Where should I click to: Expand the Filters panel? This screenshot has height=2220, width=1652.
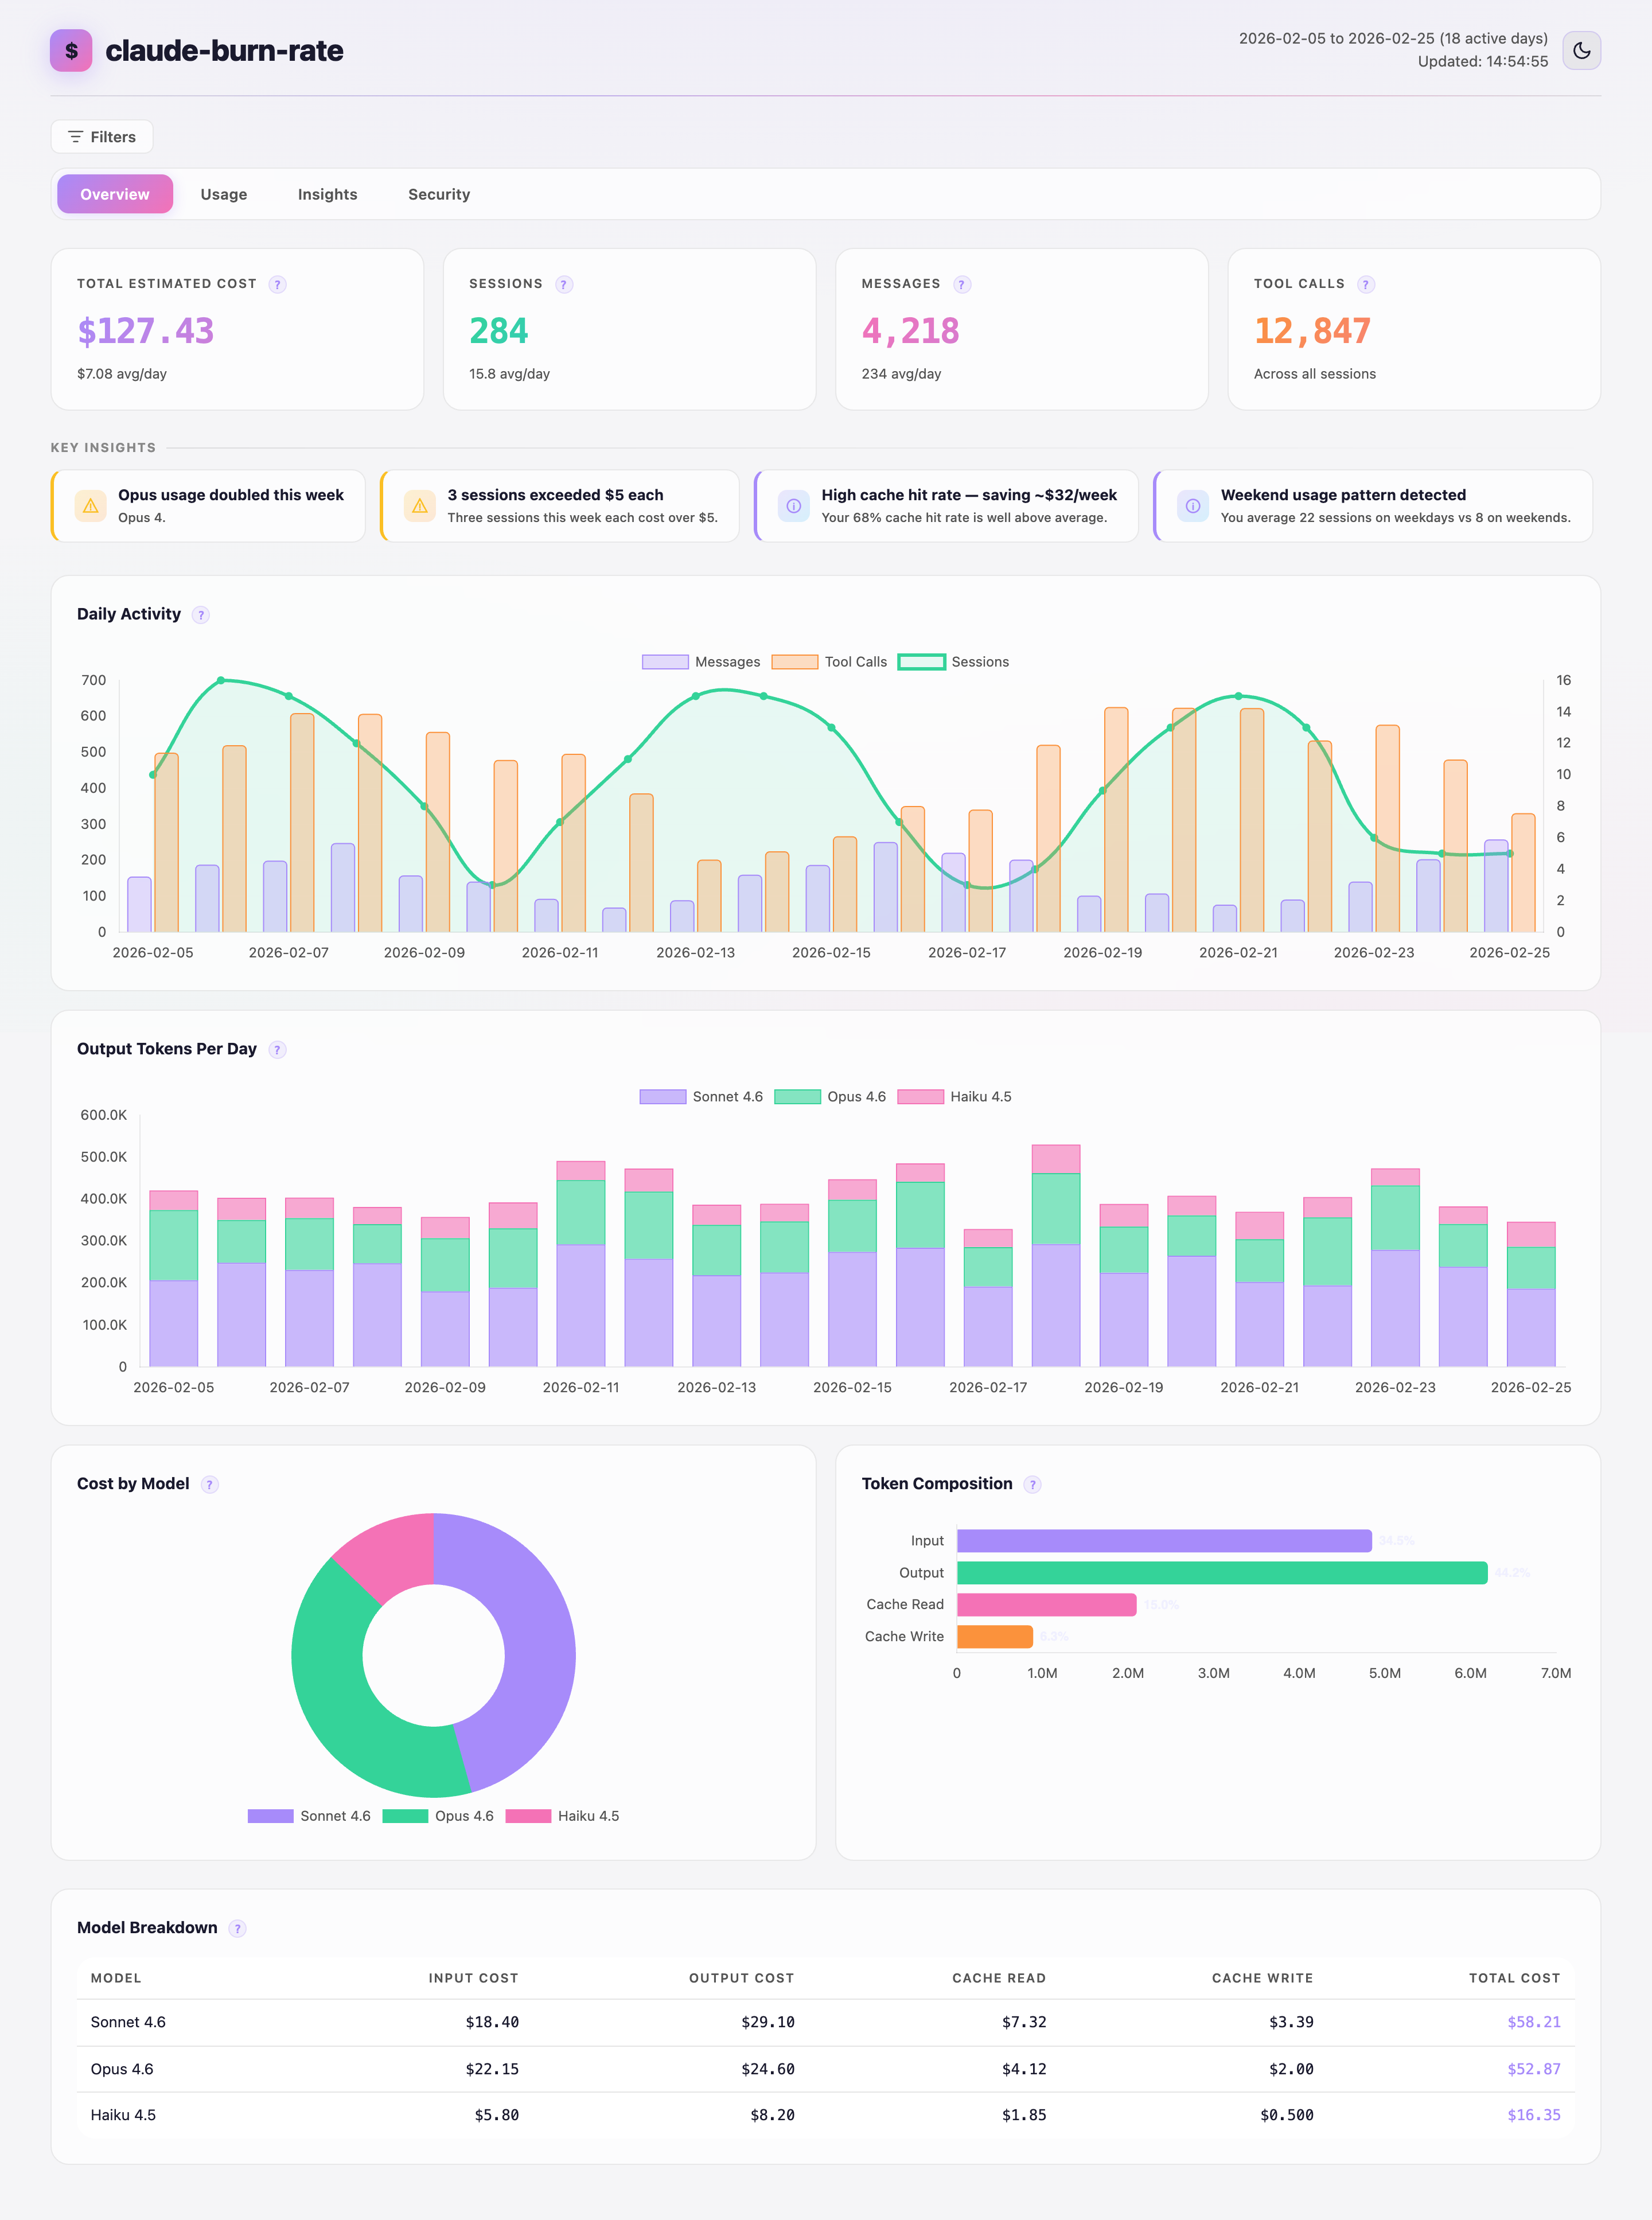coord(101,136)
